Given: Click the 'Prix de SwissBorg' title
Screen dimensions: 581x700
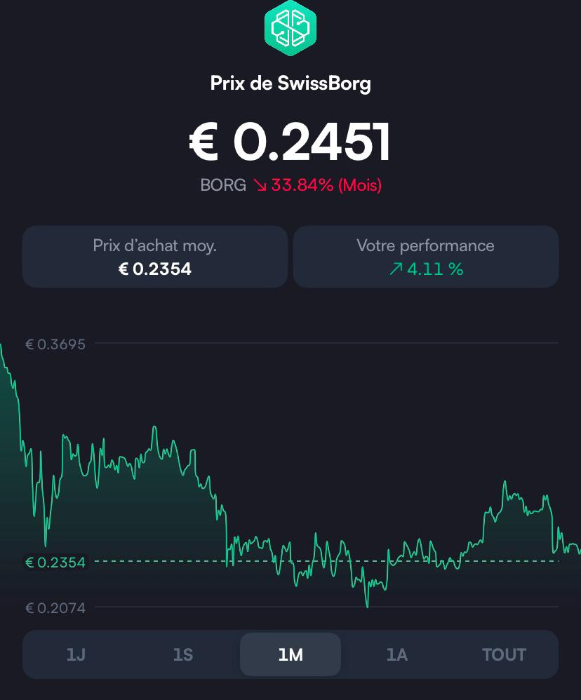Looking at the screenshot, I should 290,84.
